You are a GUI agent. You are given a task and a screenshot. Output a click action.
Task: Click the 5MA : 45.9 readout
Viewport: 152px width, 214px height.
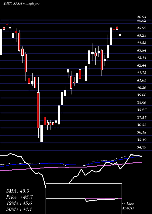18,191
